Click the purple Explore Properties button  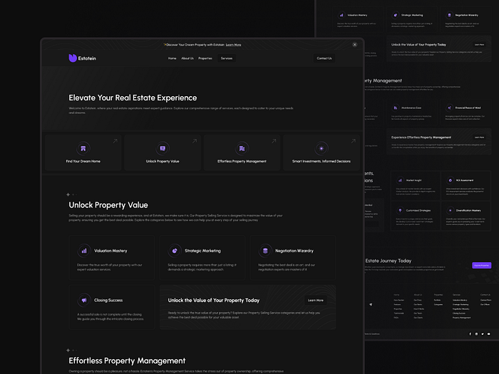pyautogui.click(x=481, y=265)
